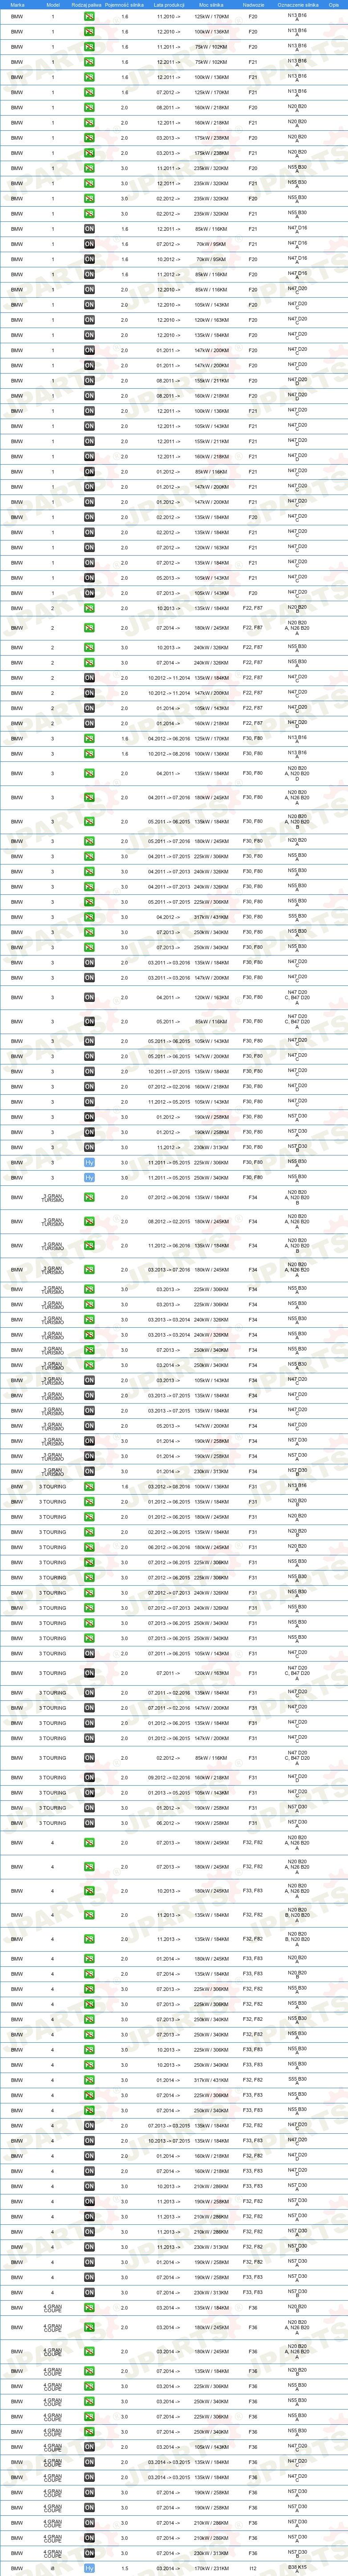Screen dimensions: 348x2576
Task: Click the Model column header
Action: [53, 5]
